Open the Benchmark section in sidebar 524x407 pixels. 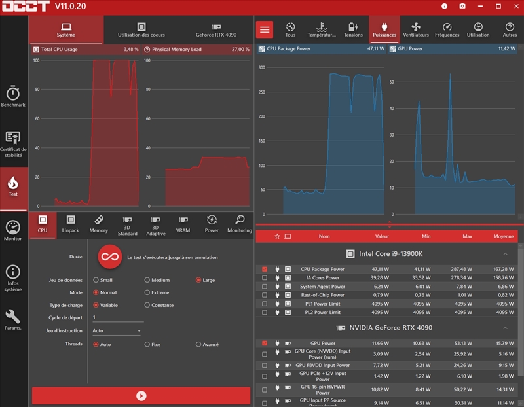13,96
